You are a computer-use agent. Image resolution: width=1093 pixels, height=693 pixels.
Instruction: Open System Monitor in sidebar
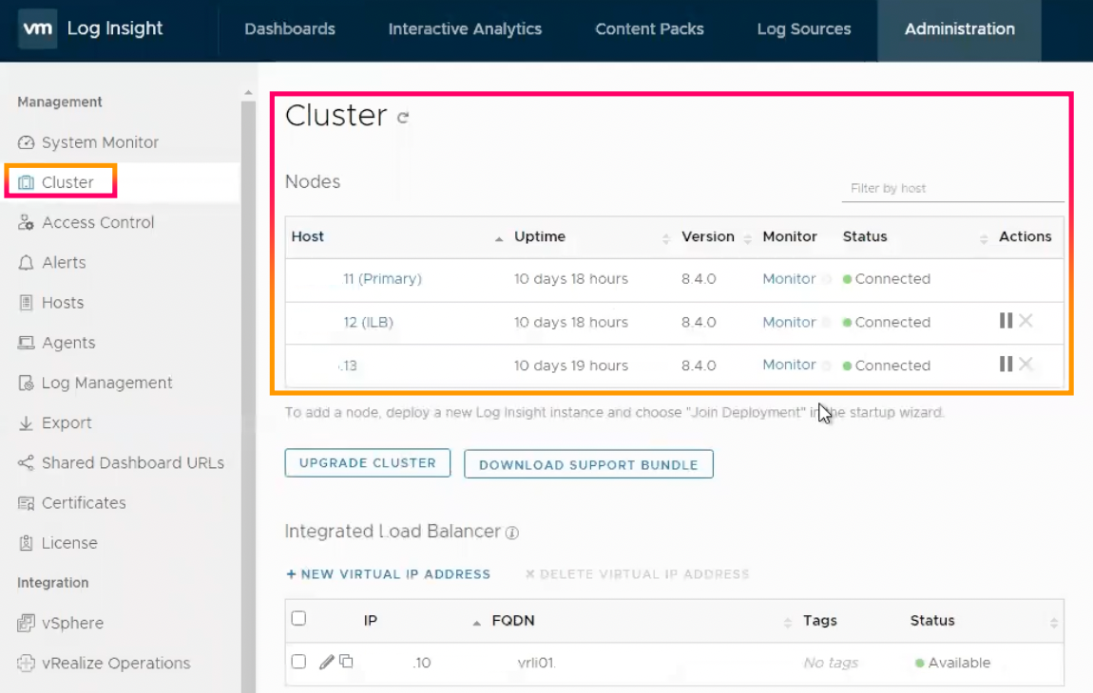(x=100, y=142)
